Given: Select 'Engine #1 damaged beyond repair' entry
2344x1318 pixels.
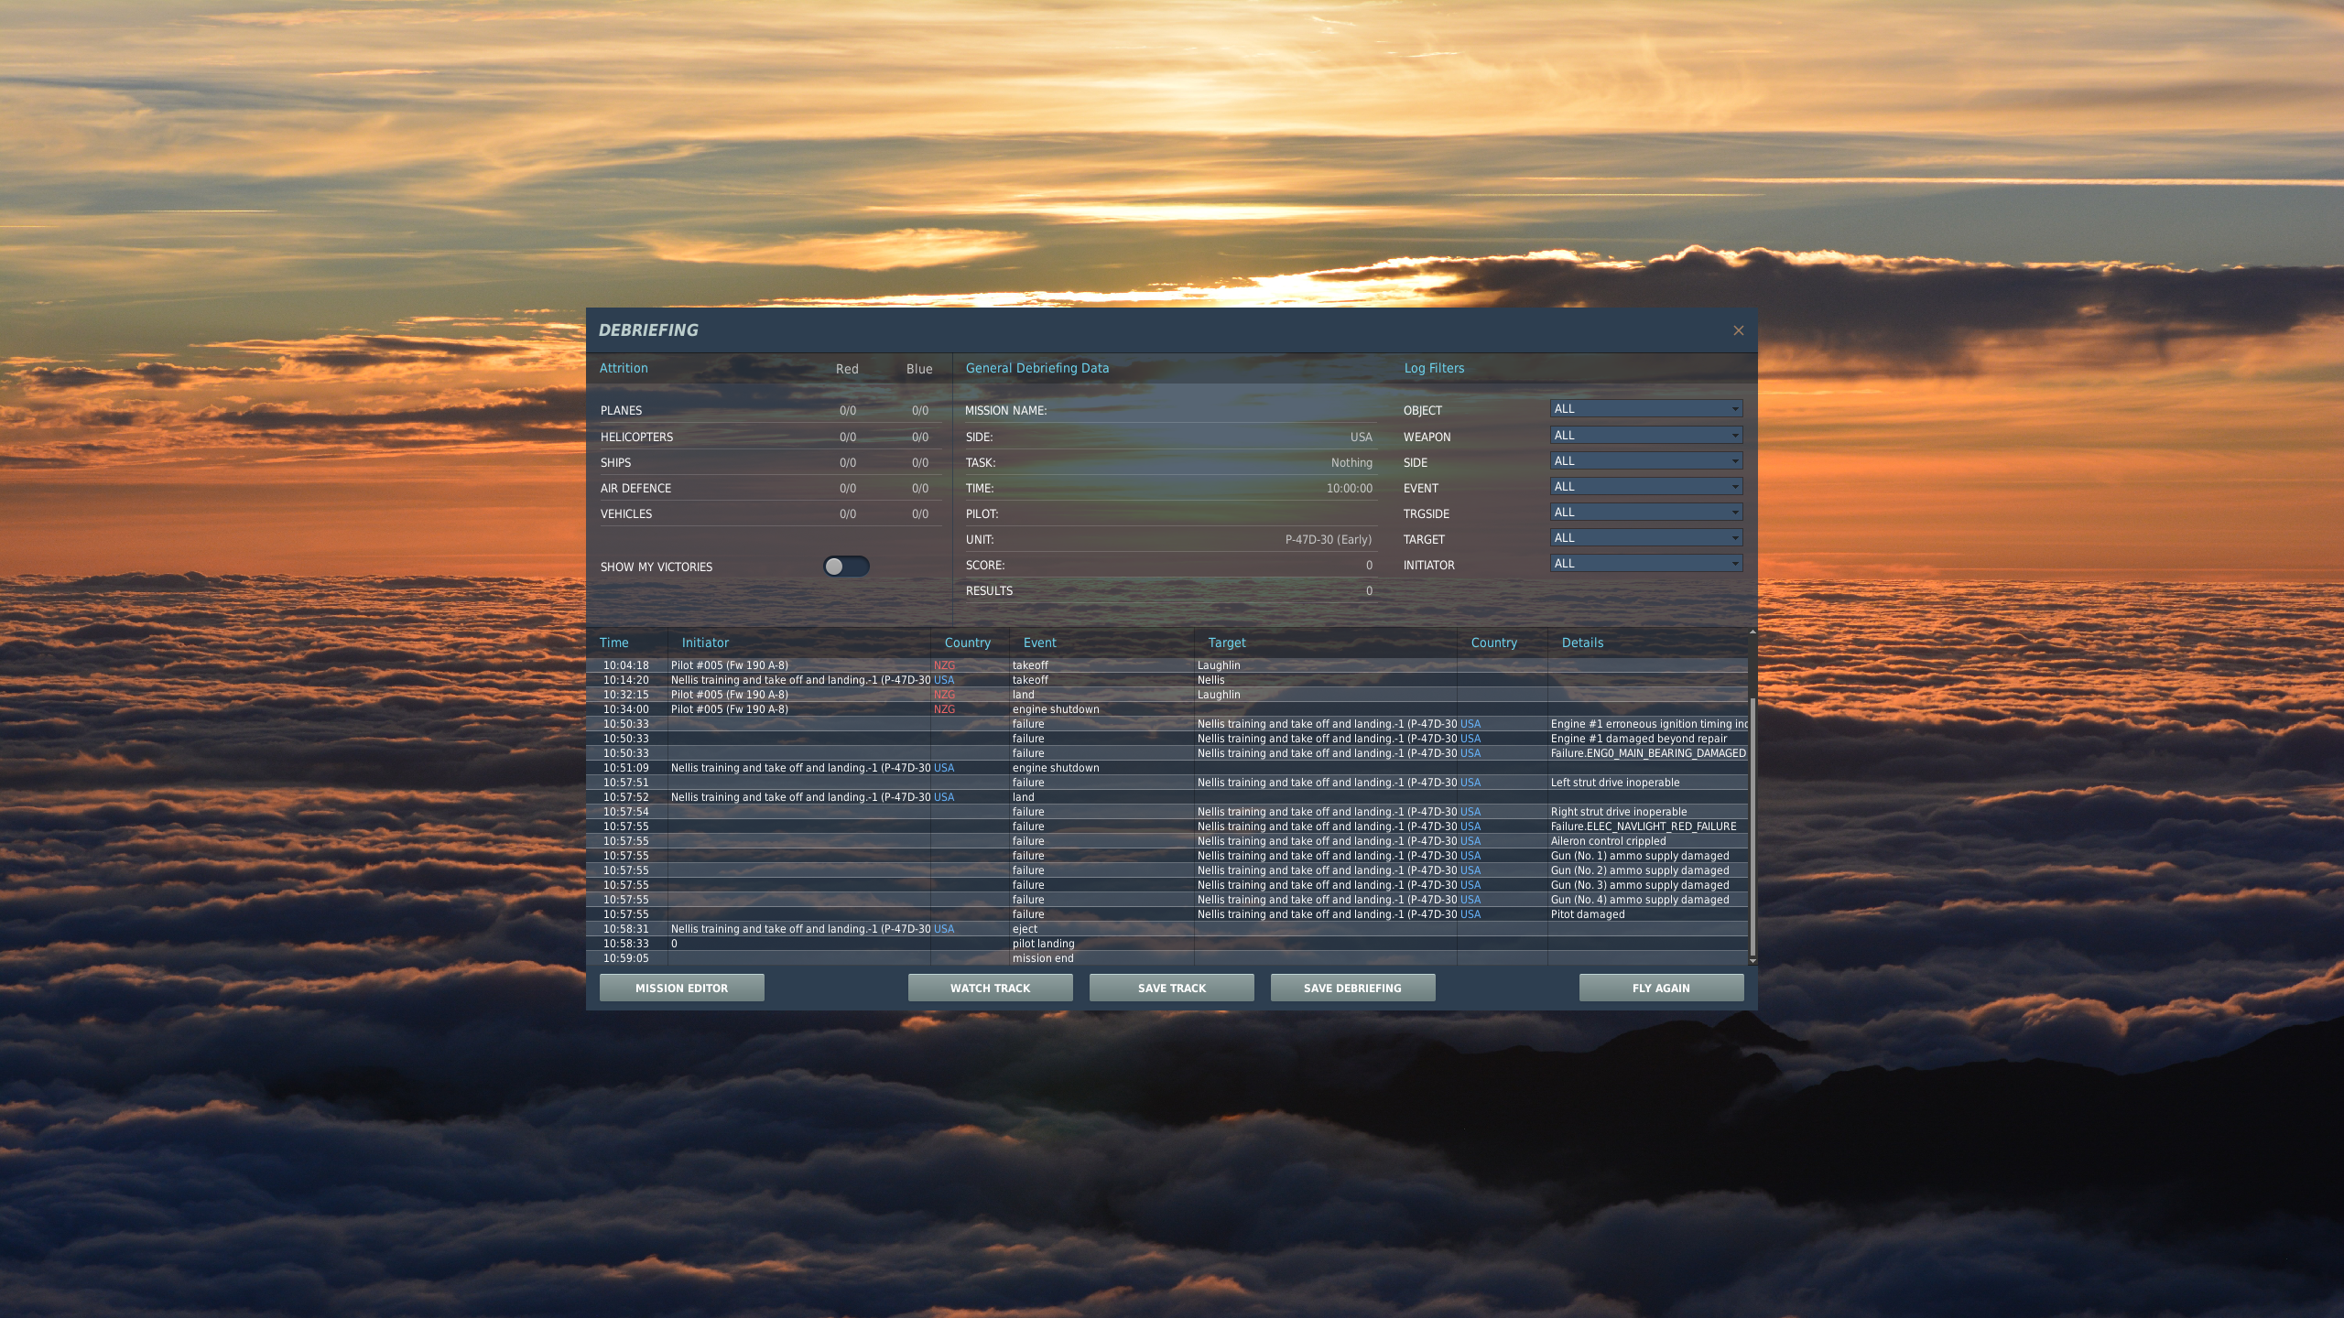Looking at the screenshot, I should 1167,739.
